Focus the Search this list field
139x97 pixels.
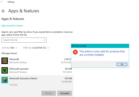pos(24,40)
